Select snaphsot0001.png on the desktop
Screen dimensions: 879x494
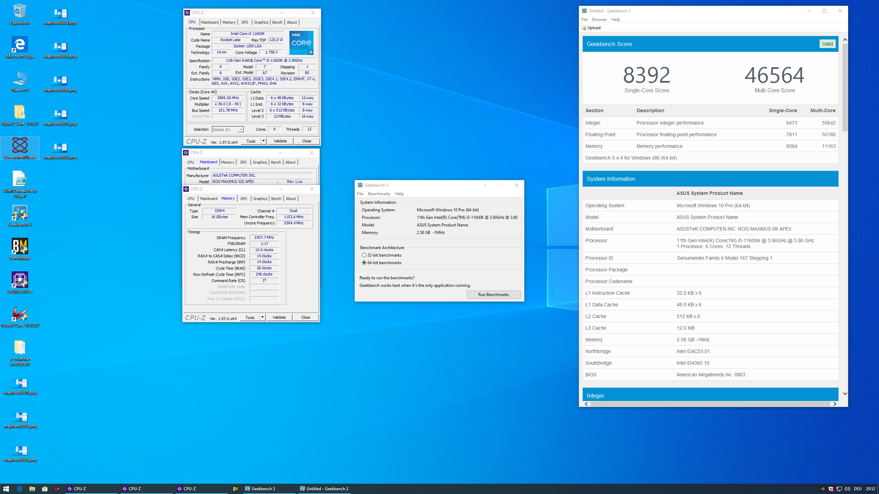pyautogui.click(x=20, y=387)
